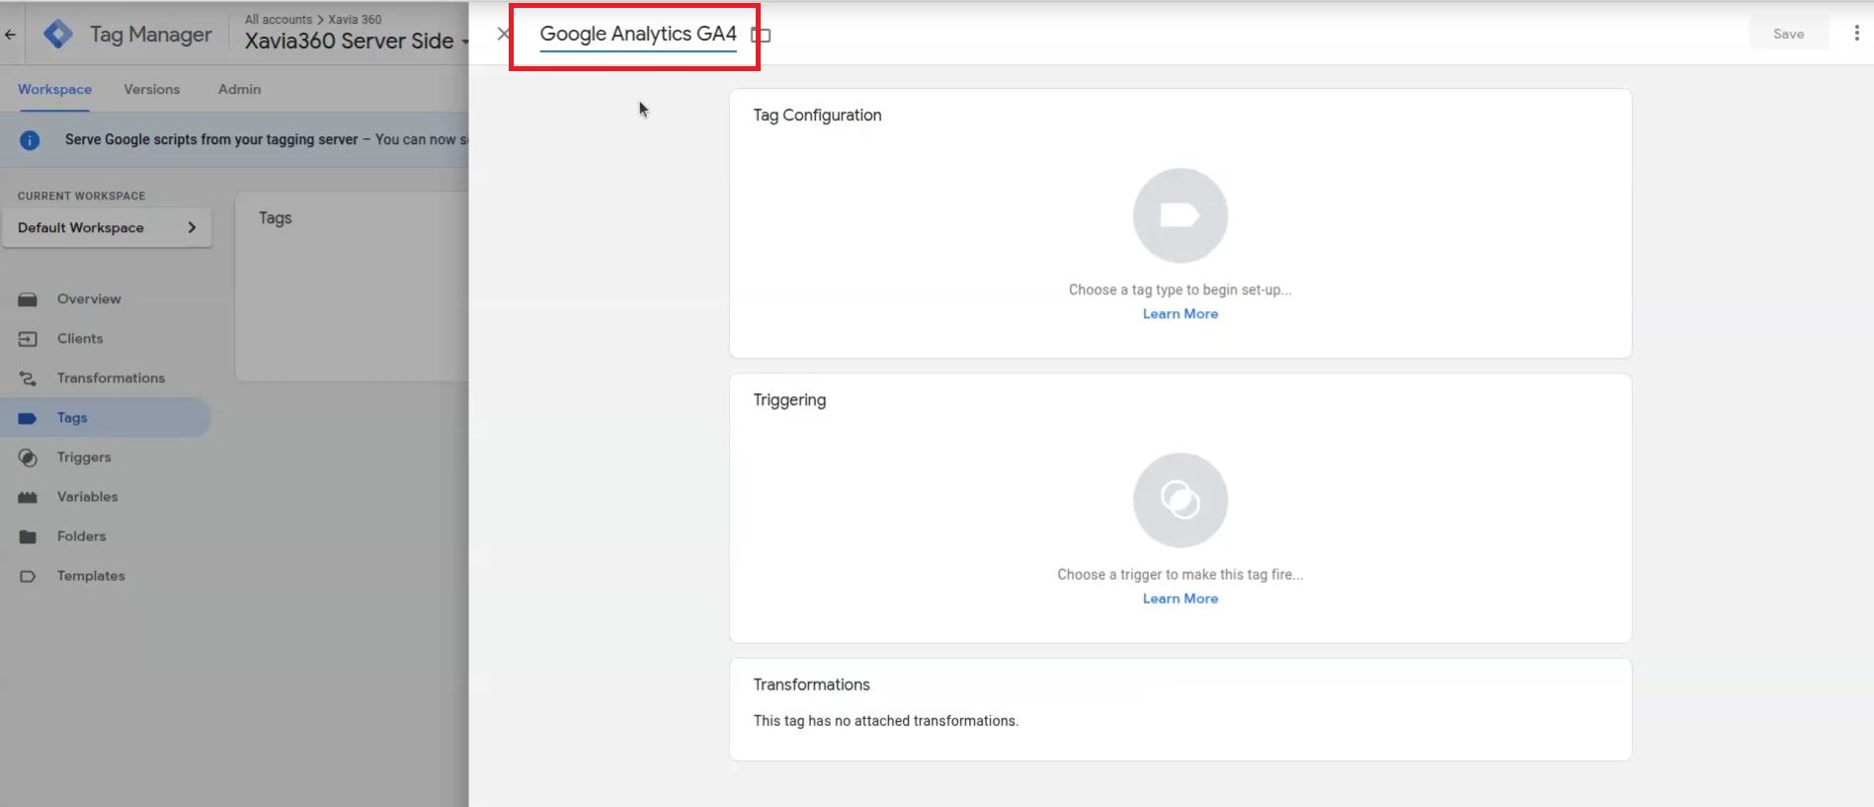Click the Tags sidebar icon

click(x=28, y=418)
